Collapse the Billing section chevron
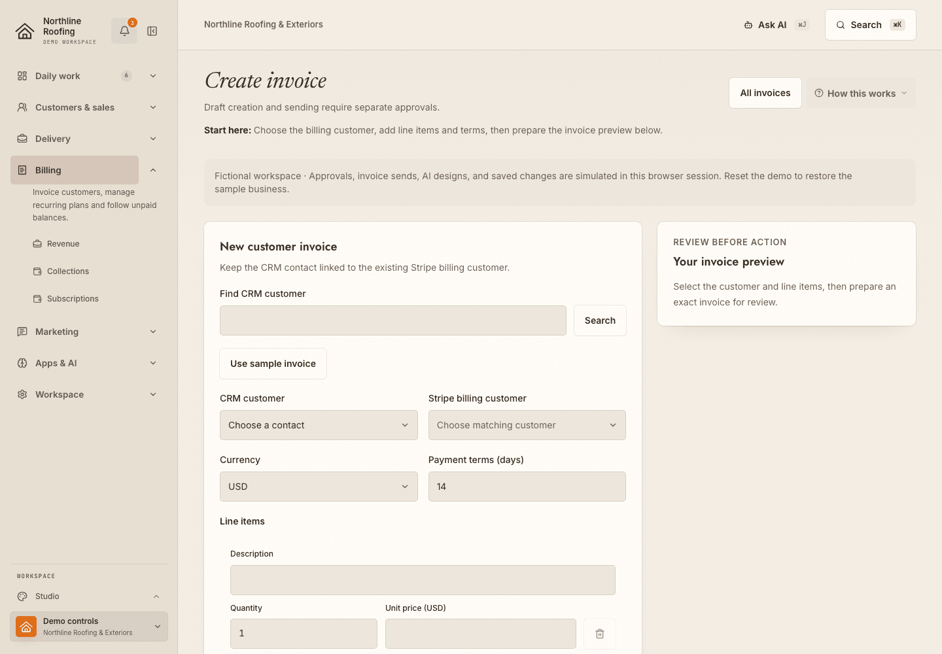 click(153, 170)
